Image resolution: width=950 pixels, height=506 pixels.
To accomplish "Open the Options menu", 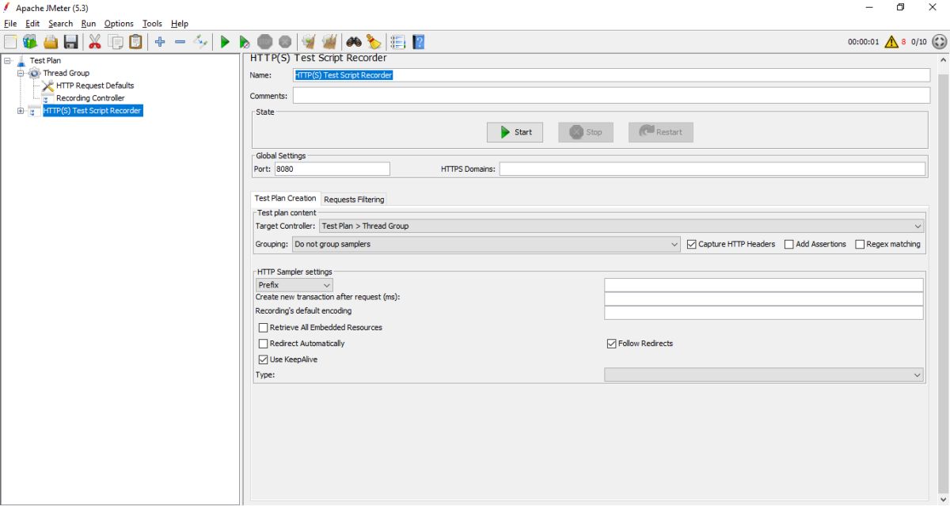I will pos(119,24).
